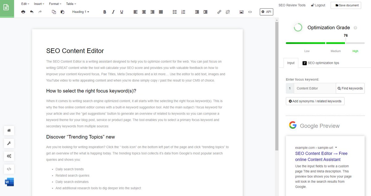Viewport: 371px width, 196px height.
Task: Click the gears settings icon in sidebar
Action: coord(9,156)
